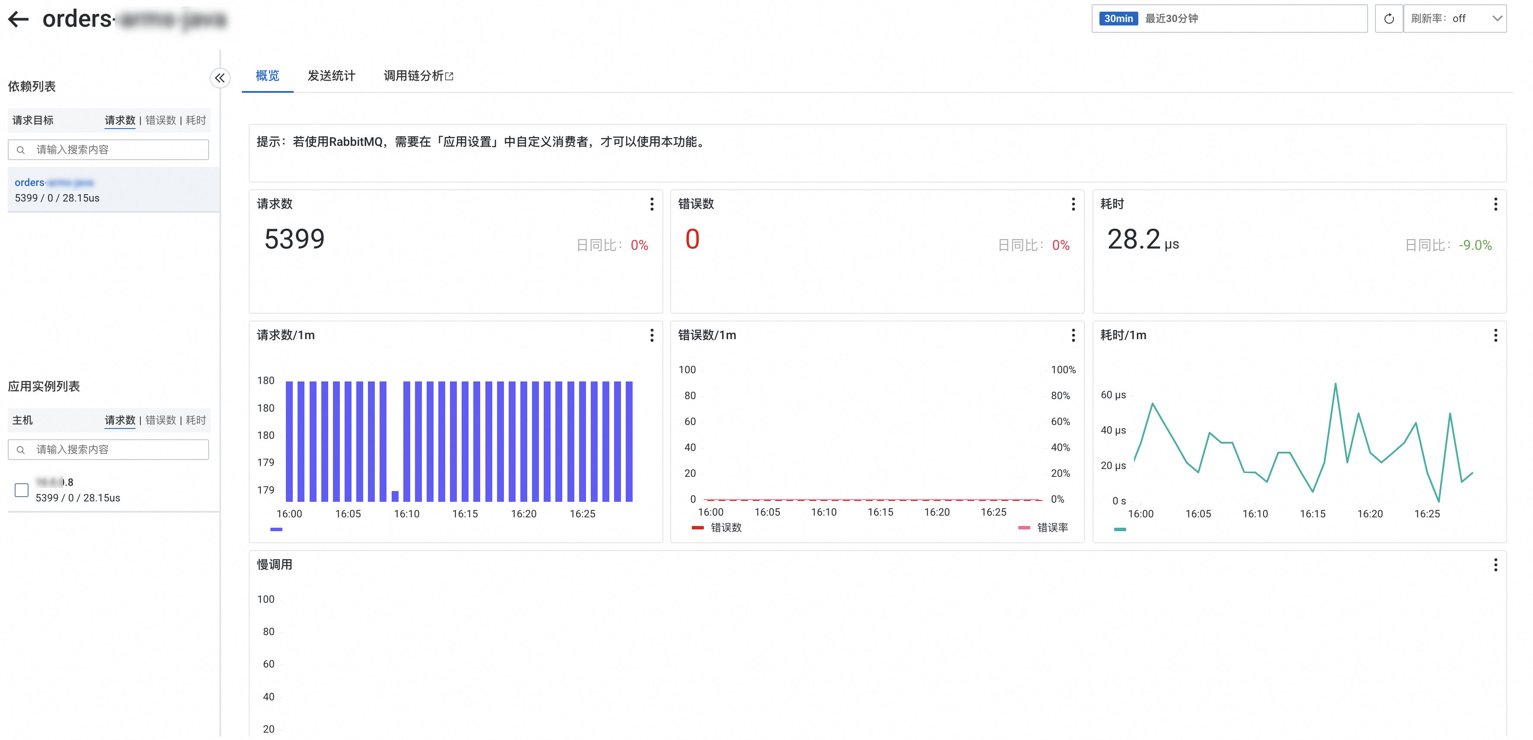Click the refresh icon button
The image size is (1533, 740).
pos(1388,19)
